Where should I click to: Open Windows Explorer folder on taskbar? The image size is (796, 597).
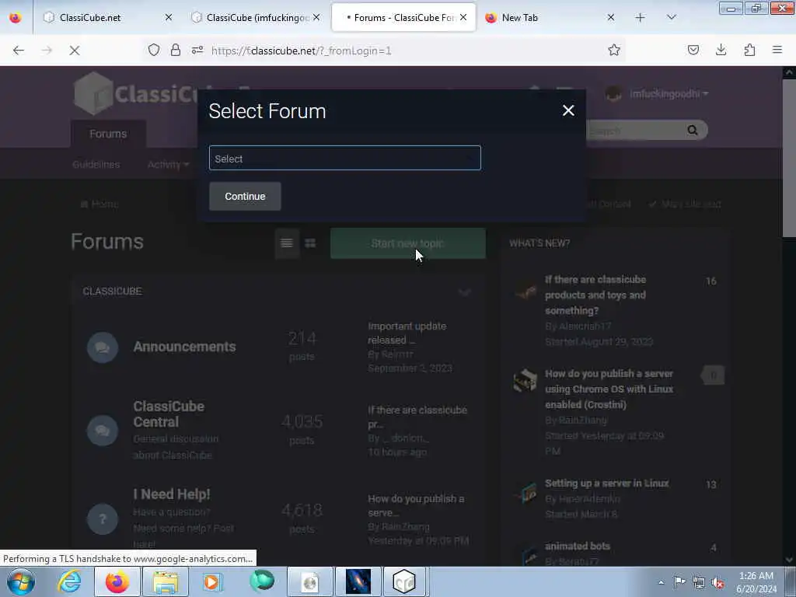166,581
